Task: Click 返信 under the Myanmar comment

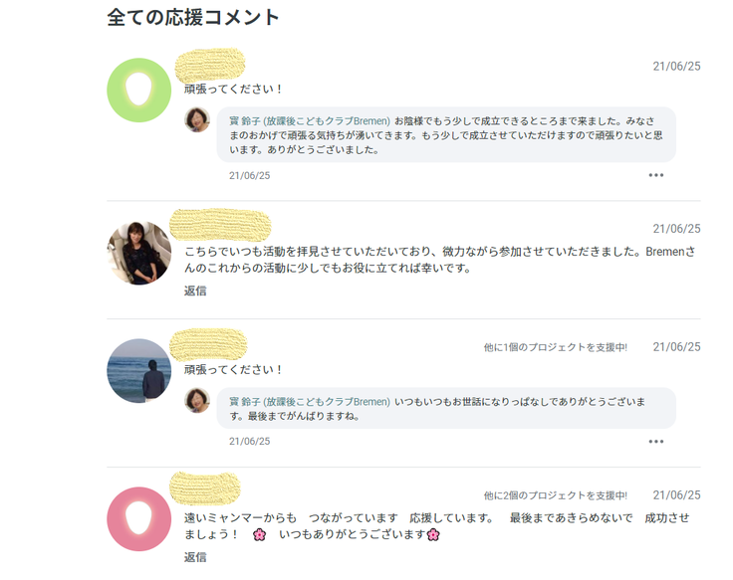Action: [x=195, y=557]
